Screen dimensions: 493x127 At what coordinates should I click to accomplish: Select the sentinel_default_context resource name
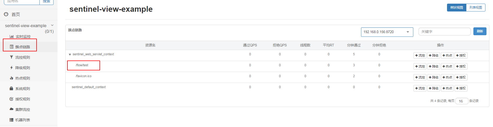pos(89,87)
